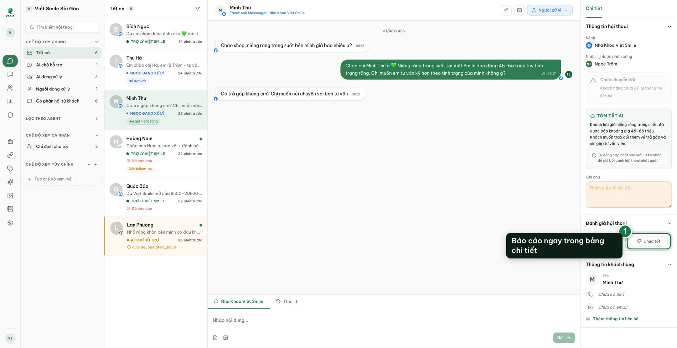This screenshot has height=348, width=677.
Task: Open the sparkle AI icon in left rail
Action: (10, 182)
